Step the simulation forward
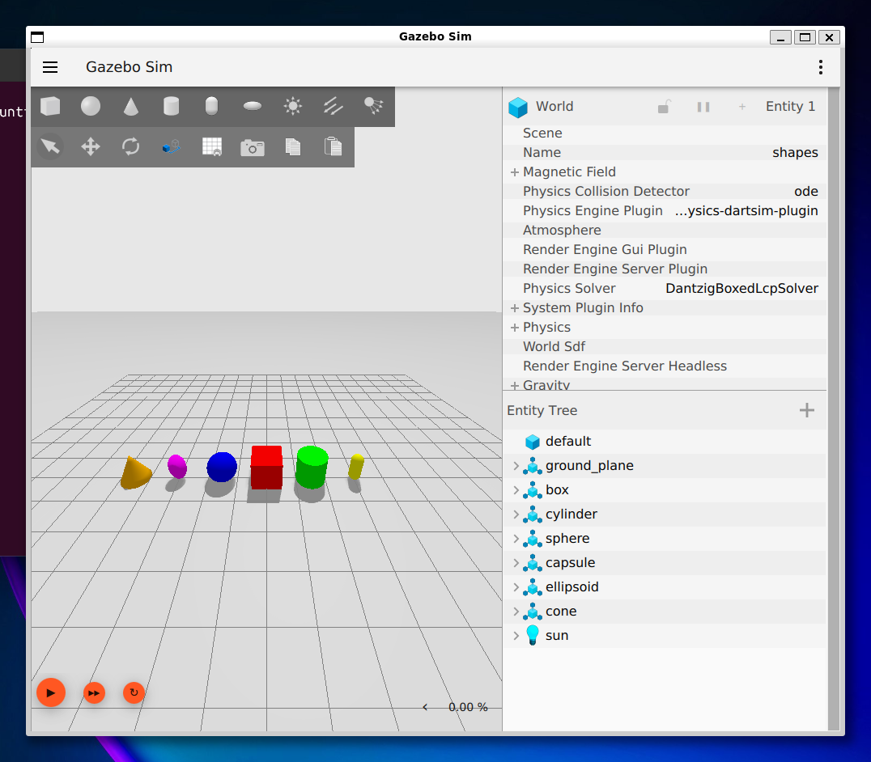The height and width of the screenshot is (762, 871). pos(95,692)
